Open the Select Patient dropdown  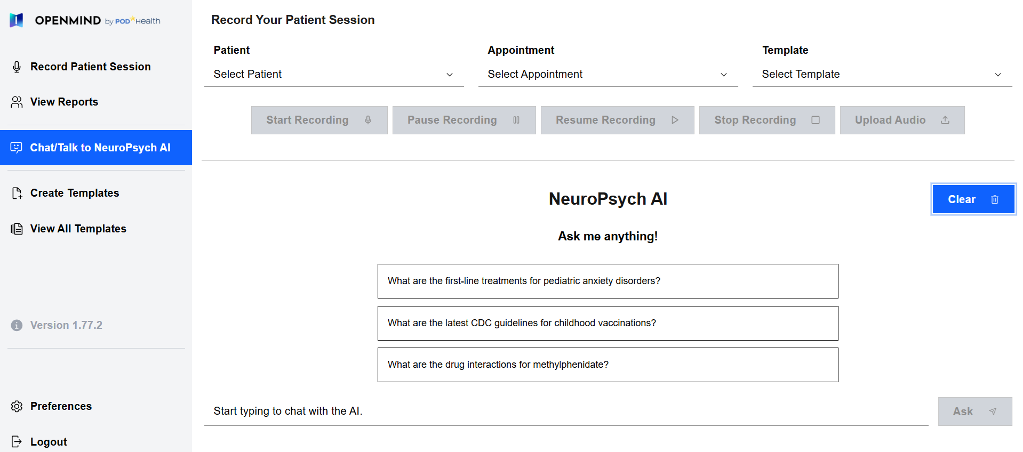coord(333,75)
